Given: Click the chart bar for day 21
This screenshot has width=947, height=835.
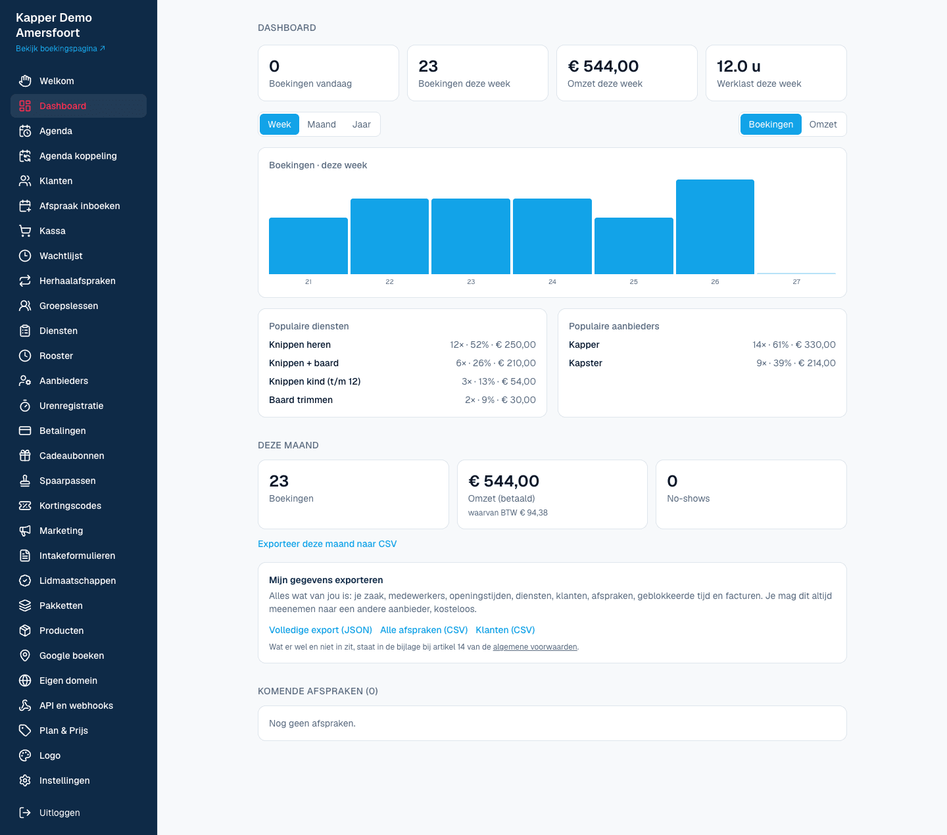Looking at the screenshot, I should (308, 246).
